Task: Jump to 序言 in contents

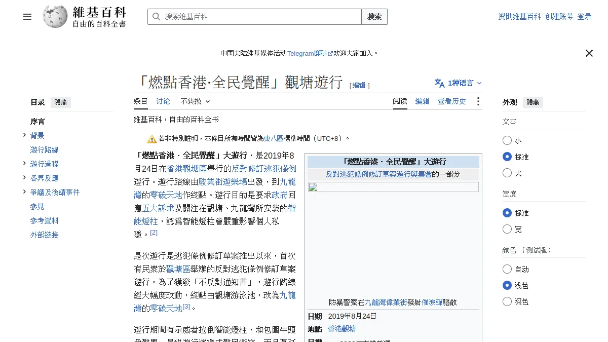Action: click(x=37, y=122)
